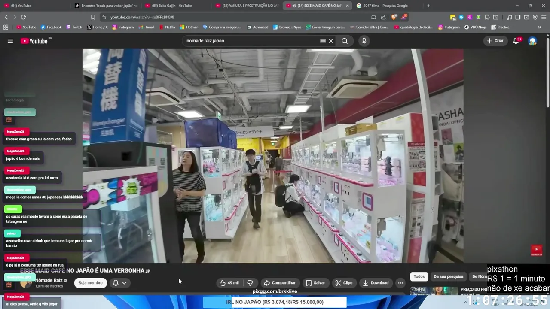This screenshot has width=550, height=309.
Task: Switch to the TikTok Encontre locais tab
Action: (x=105, y=6)
